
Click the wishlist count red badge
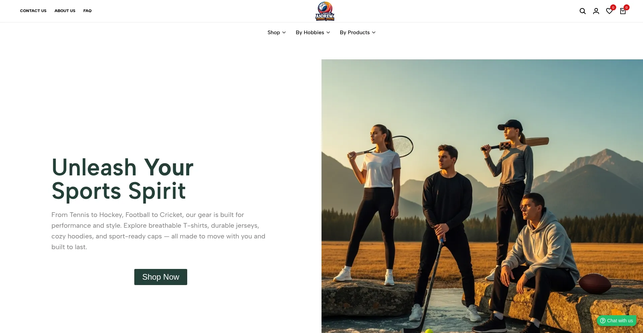click(613, 7)
